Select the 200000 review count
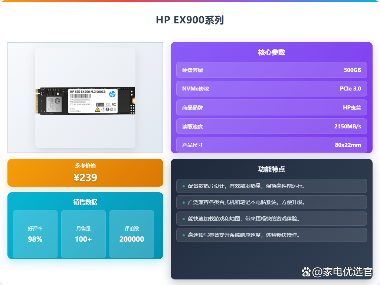The height and width of the screenshot is (285, 380). (x=132, y=239)
